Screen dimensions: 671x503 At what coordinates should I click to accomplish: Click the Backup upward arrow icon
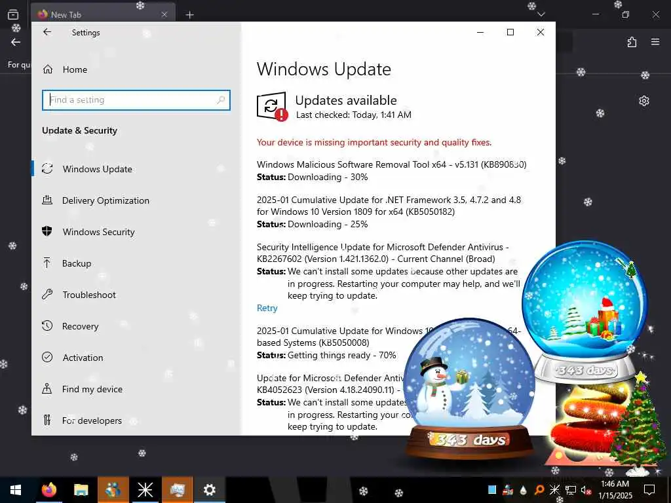(x=47, y=263)
